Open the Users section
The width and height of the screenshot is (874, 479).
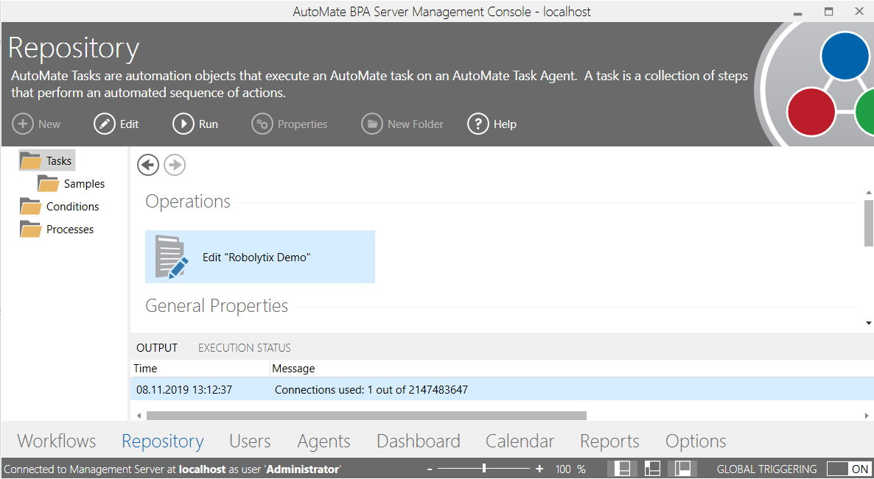pyautogui.click(x=250, y=441)
